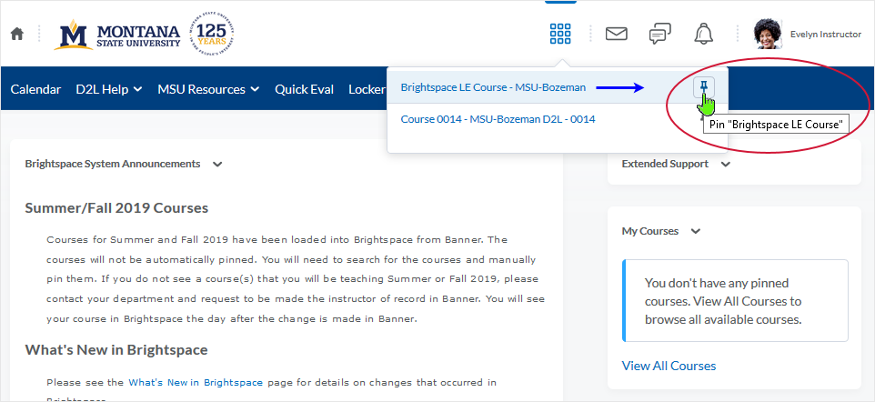
Task: Click View All Courses link
Action: point(669,366)
